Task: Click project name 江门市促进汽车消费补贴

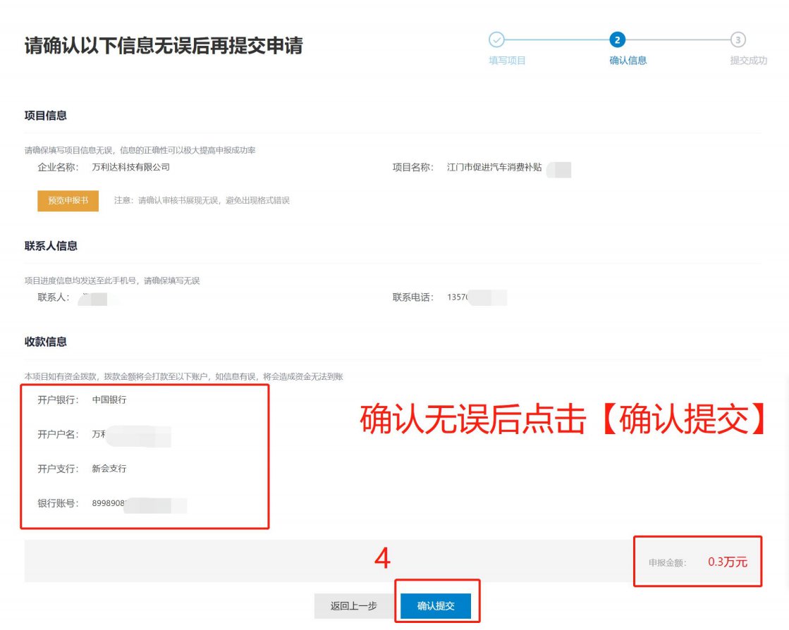Action: (494, 168)
